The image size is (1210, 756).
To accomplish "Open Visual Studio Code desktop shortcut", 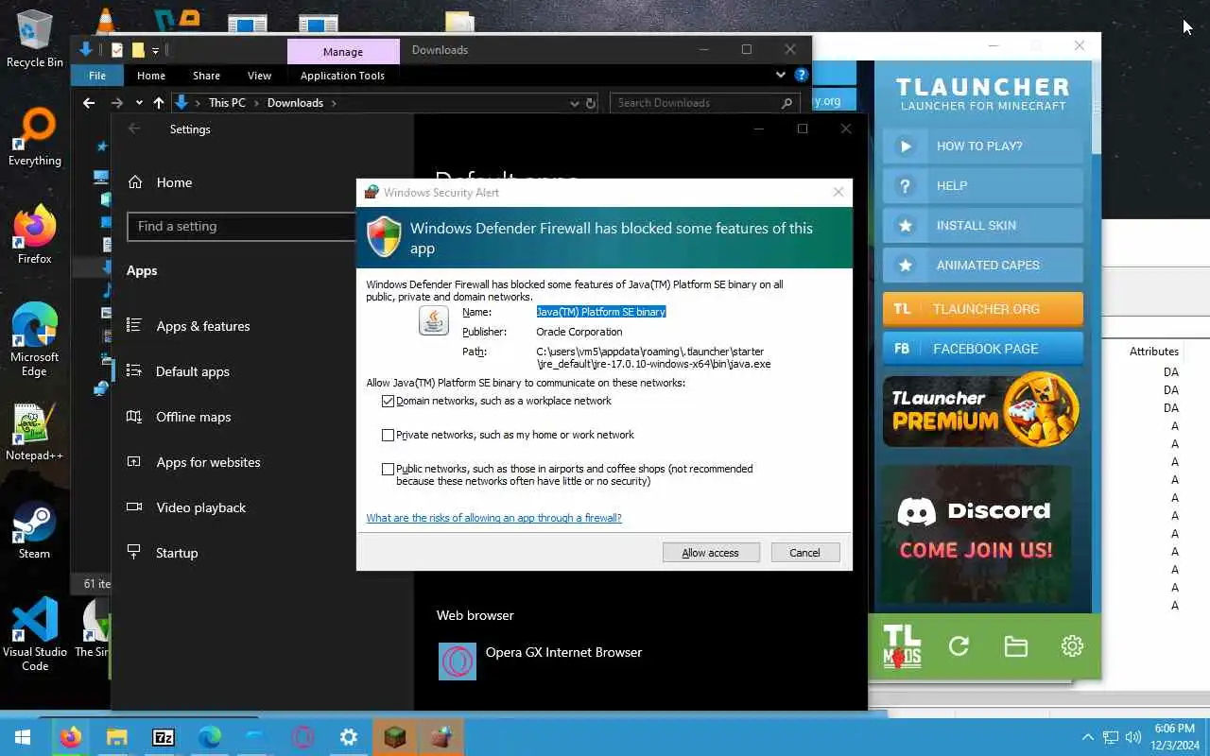I will tap(35, 635).
